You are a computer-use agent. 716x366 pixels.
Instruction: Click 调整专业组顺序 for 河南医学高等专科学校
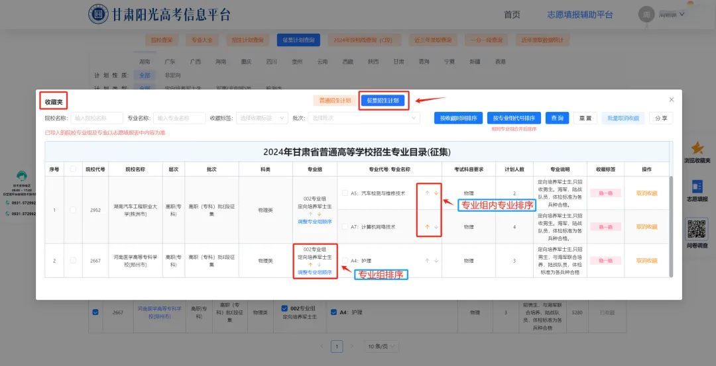315,272
